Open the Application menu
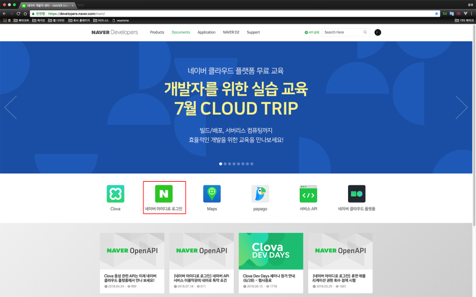Image resolution: width=476 pixels, height=297 pixels. 206,32
